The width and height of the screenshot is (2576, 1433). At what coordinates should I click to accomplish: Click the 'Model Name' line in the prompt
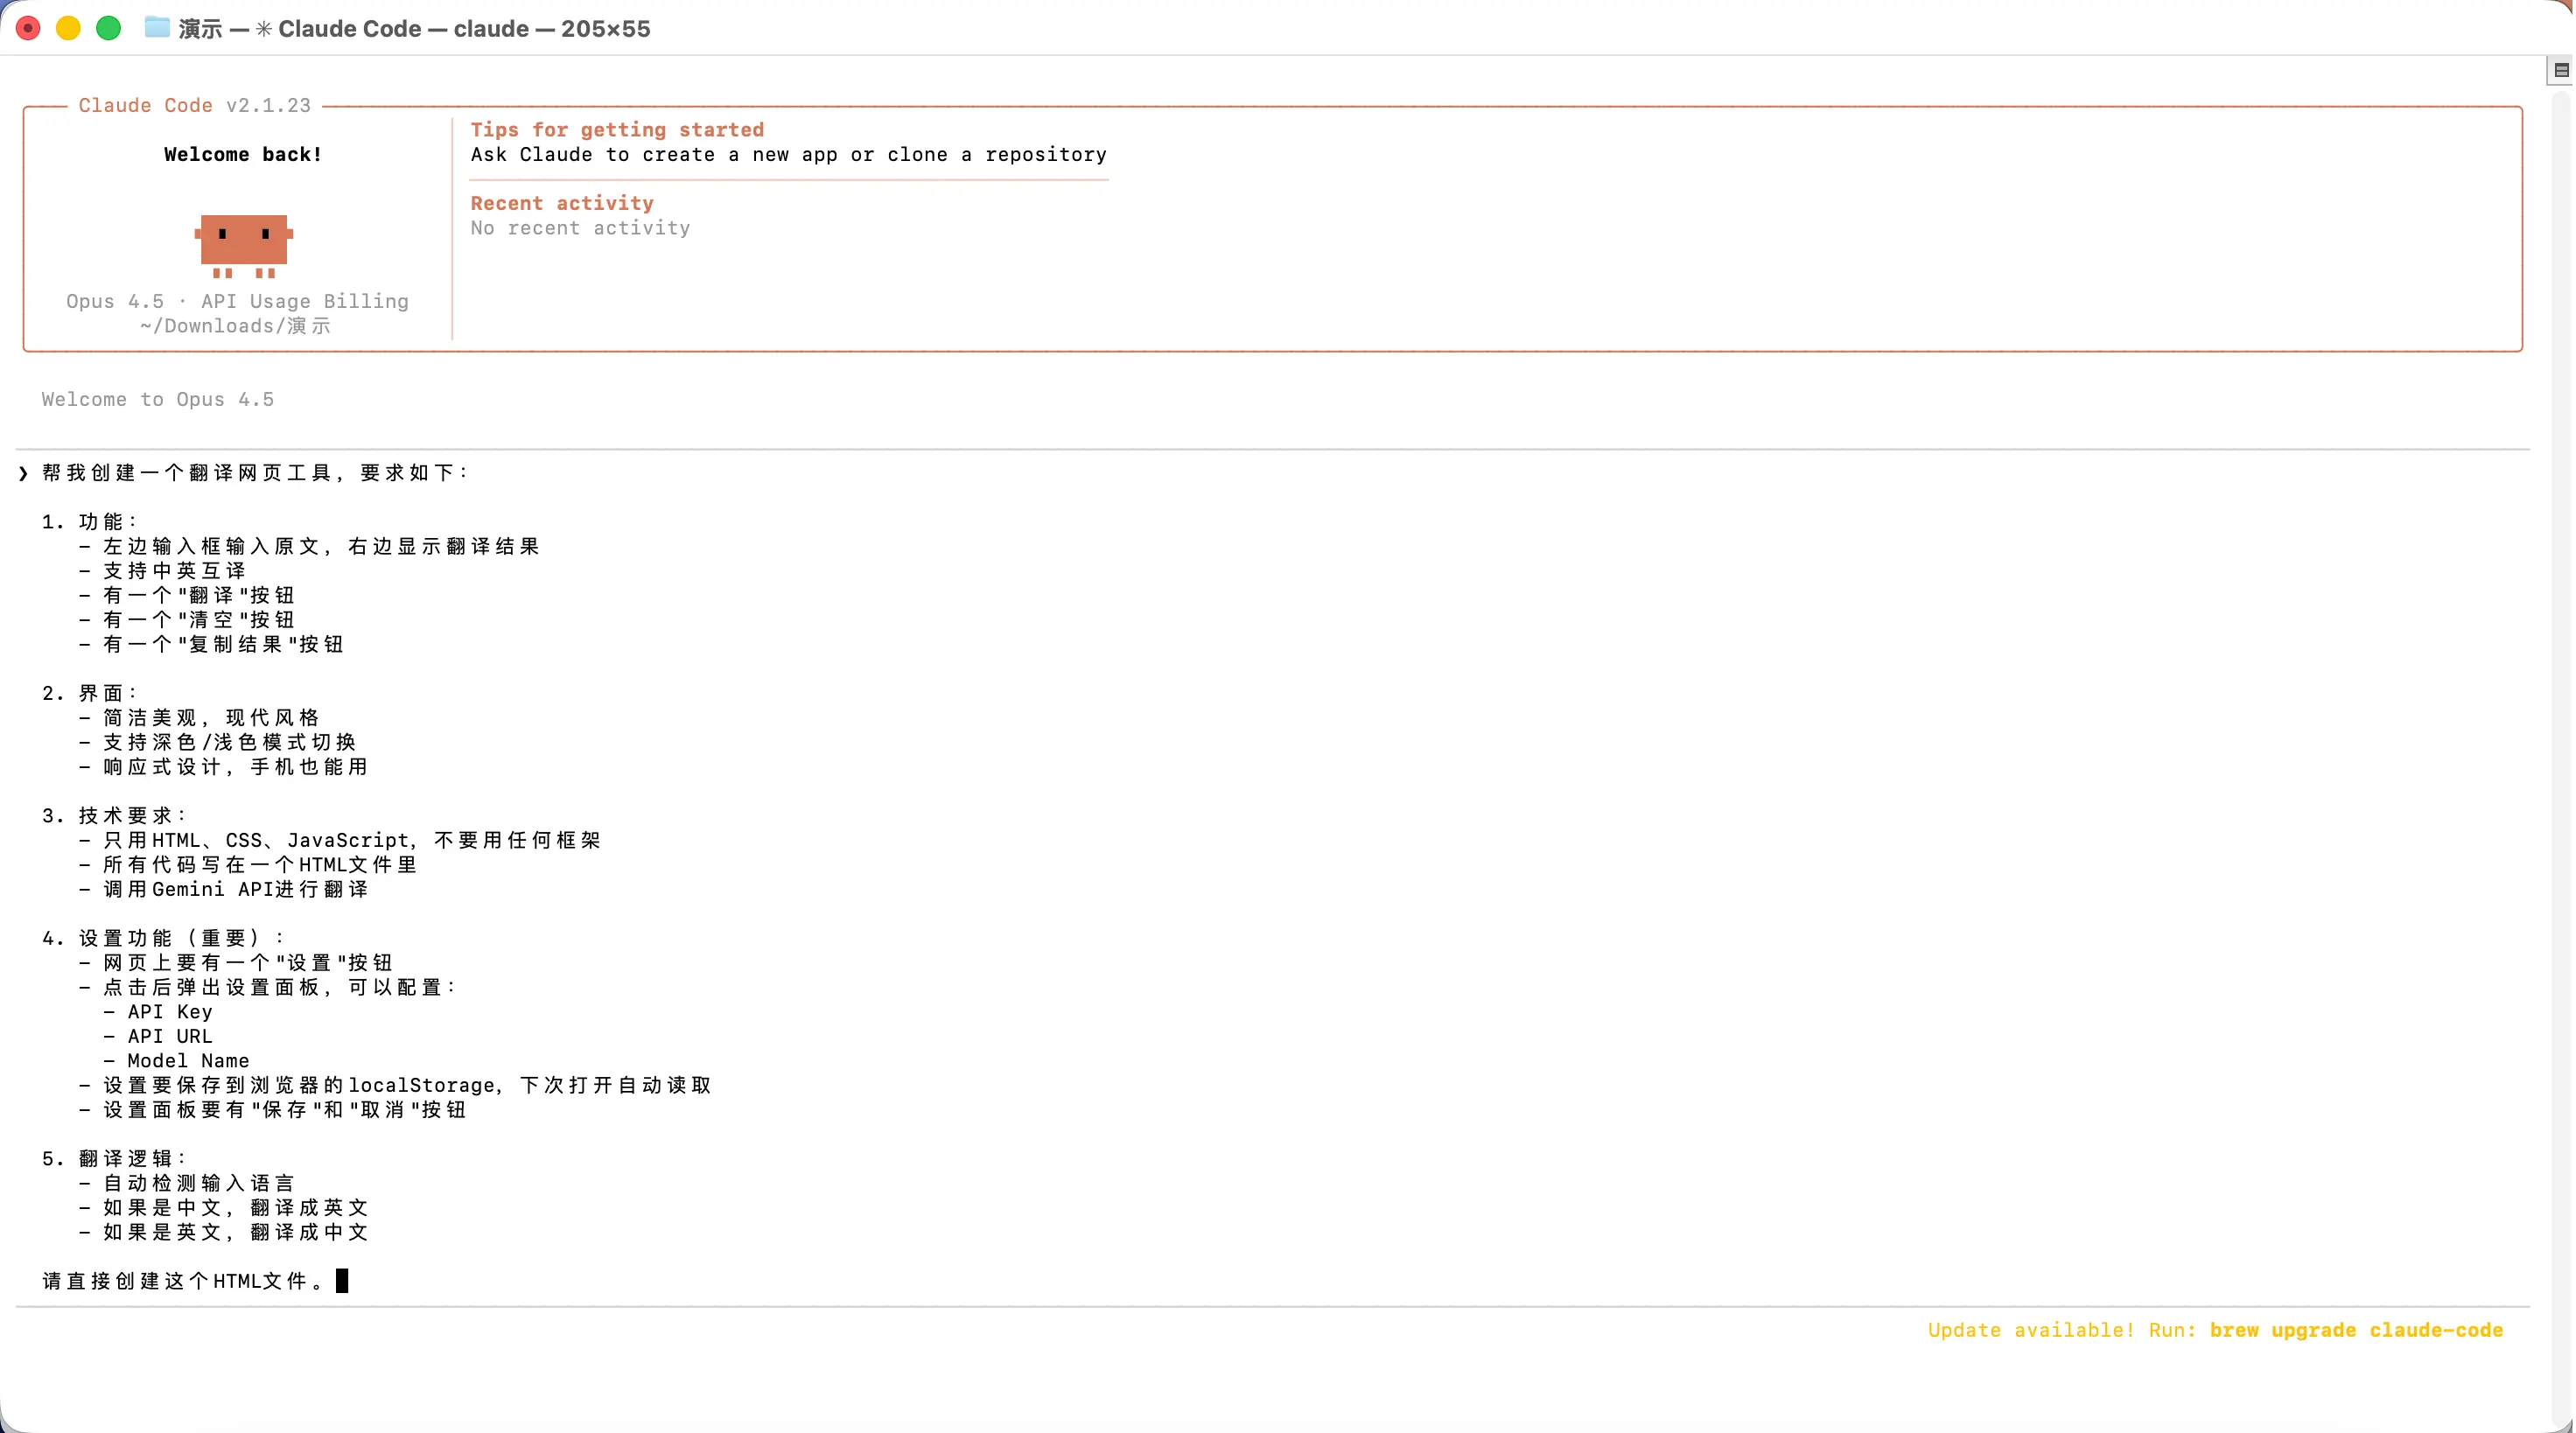pyautogui.click(x=188, y=1060)
